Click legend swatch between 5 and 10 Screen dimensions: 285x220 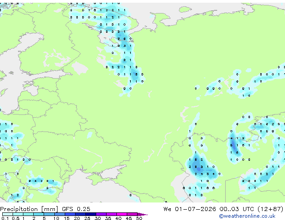pyautogui.click(x=49, y=214)
